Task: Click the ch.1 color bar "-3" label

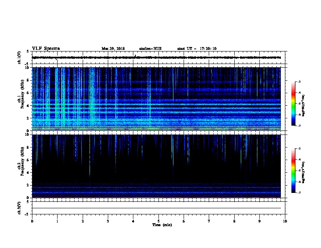Action: click(x=299, y=81)
